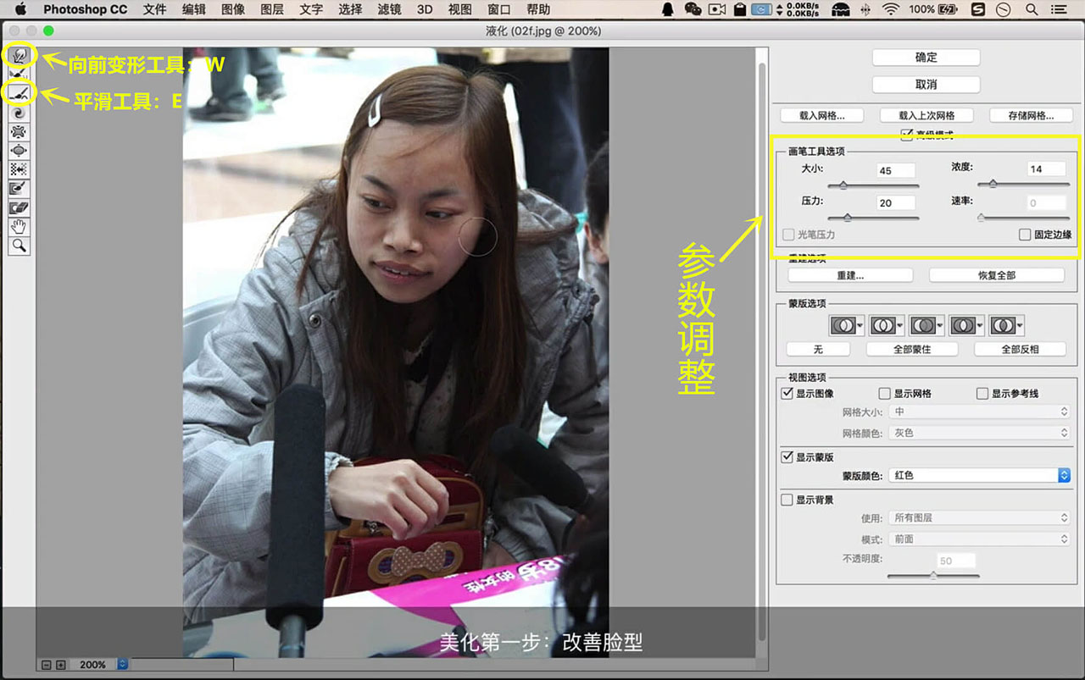
Task: Open the 图层 menu
Action: point(272,9)
